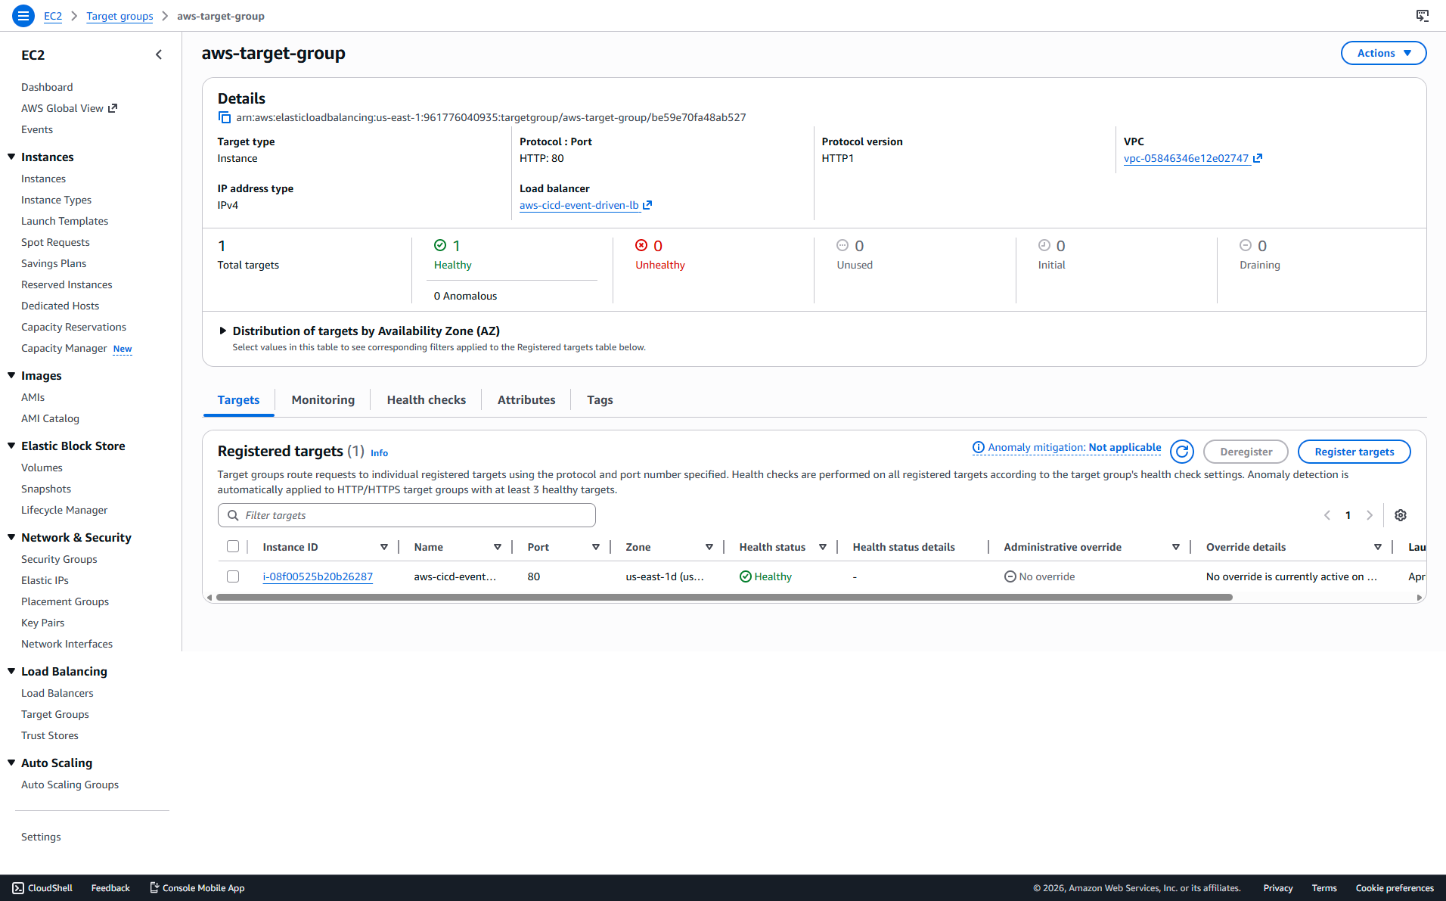Click the search icon in Filter targets
The image size is (1446, 901).
click(x=233, y=515)
